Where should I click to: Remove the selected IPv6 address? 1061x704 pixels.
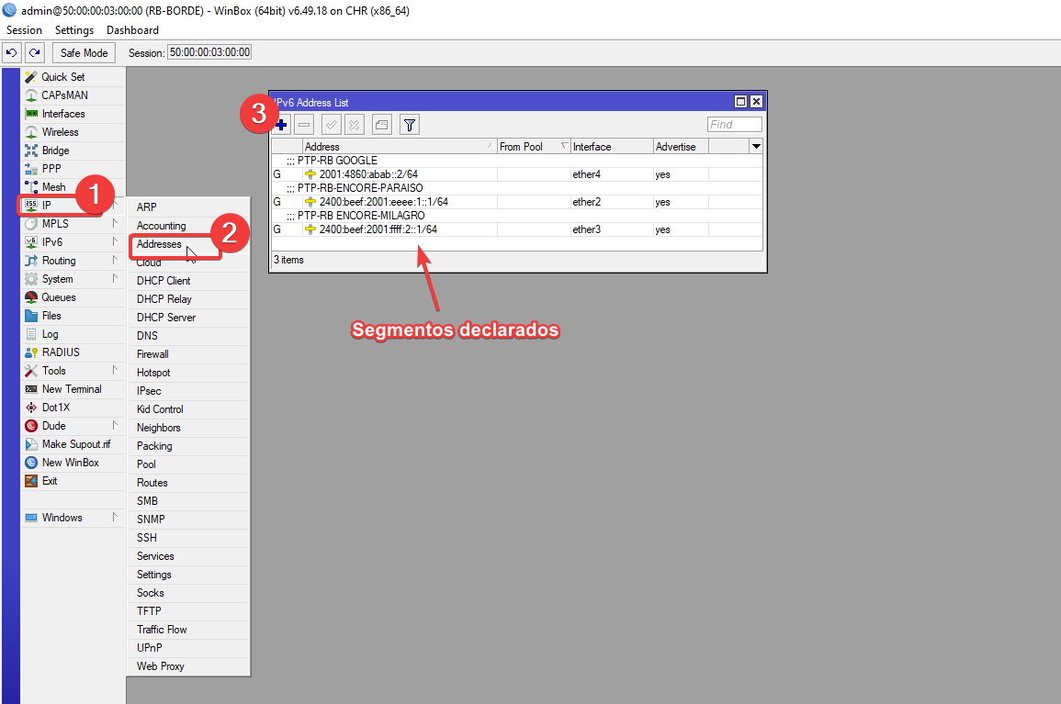(304, 124)
